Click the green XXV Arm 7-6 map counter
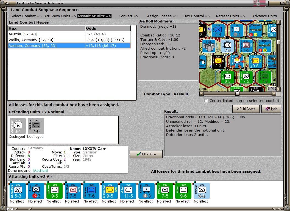The image size is (290, 211). (x=265, y=77)
